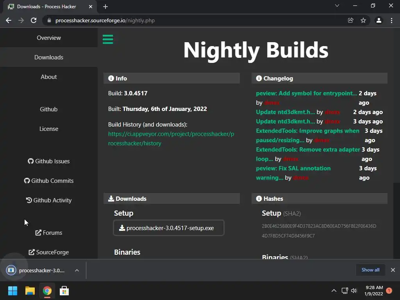Open Github Issues link

(x=49, y=161)
